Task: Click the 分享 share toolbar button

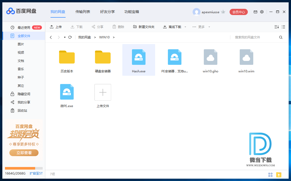Action: (97, 27)
